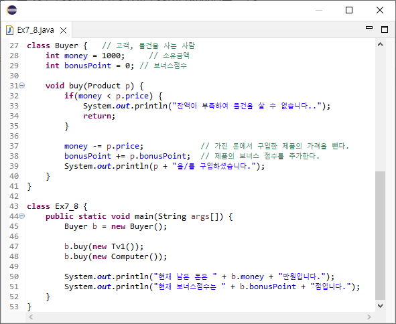This screenshot has height=324, width=396.
Task: Click 'b.buy(new Tv1());' on line 47
Action: click(x=104, y=246)
